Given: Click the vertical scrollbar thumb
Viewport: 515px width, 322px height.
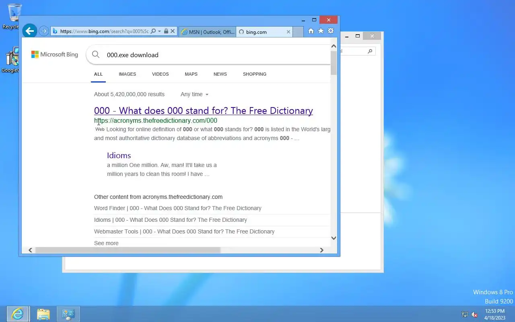Looking at the screenshot, I should coord(334,62).
